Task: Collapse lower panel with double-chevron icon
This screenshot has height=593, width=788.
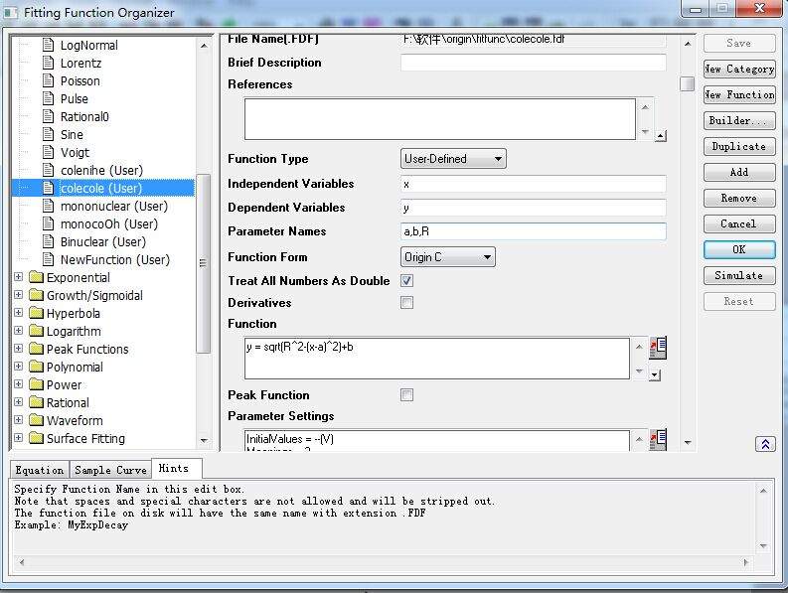Action: point(765,444)
